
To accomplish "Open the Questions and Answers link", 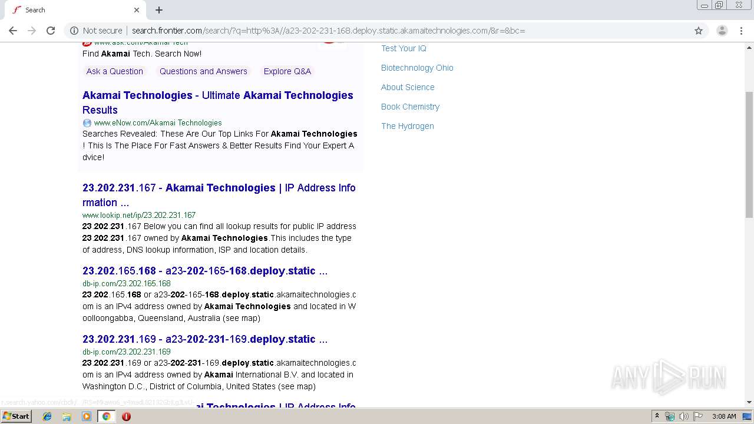I will click(203, 71).
